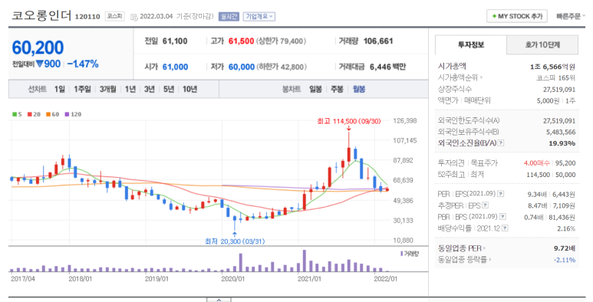Click the -1.47% change percentage
Screen dimensions: 593x302
[x=83, y=64]
